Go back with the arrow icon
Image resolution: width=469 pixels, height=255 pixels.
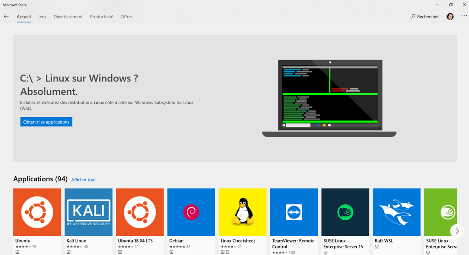click(6, 17)
